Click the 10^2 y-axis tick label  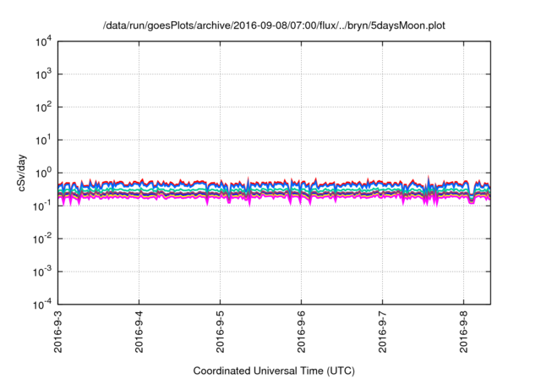[x=43, y=107]
